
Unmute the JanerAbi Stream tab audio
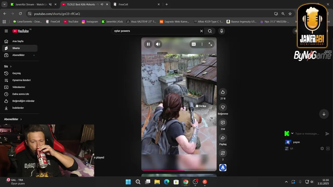[x=50, y=4]
